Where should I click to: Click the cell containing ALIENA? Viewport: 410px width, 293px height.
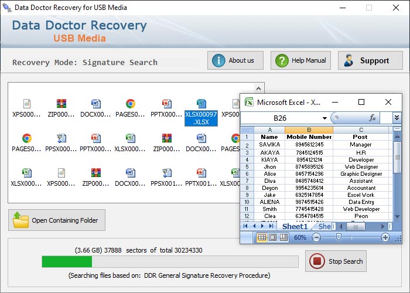[x=269, y=202]
